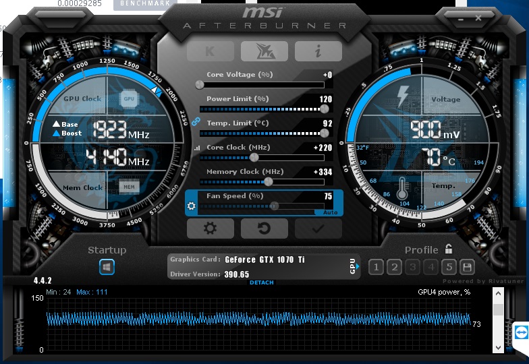529x364 pixels.
Task: Click the version 4.4.2 label
Action: coord(43,280)
